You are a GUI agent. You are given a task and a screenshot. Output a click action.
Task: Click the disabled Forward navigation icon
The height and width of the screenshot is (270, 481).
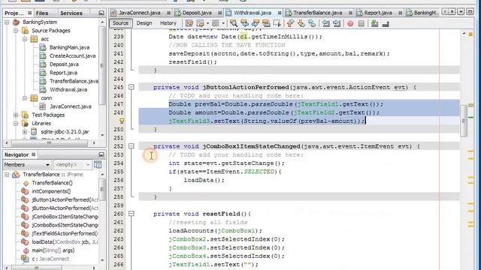pos(216,23)
